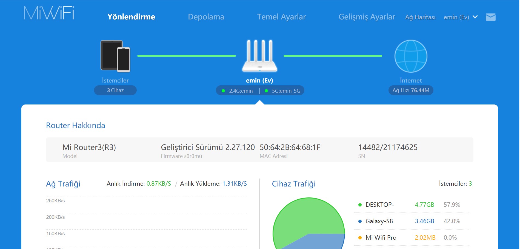Click the 200KB/s chart axis label
This screenshot has height=249, width=520.
pos(55,217)
